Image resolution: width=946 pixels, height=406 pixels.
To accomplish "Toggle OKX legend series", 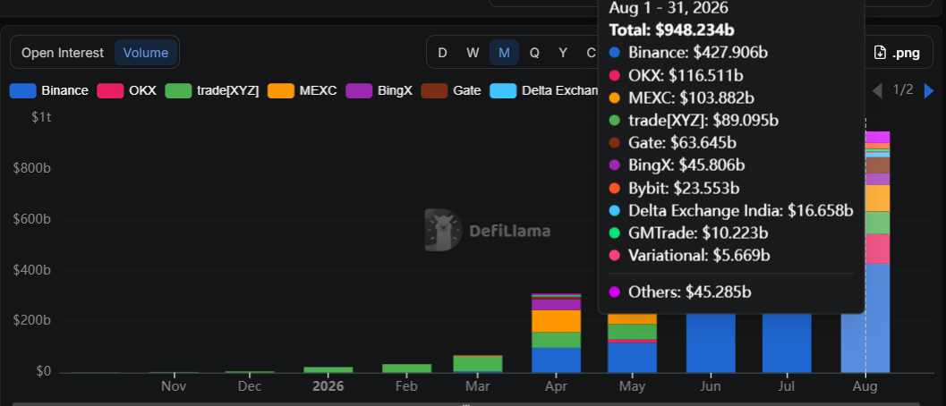I will (126, 90).
